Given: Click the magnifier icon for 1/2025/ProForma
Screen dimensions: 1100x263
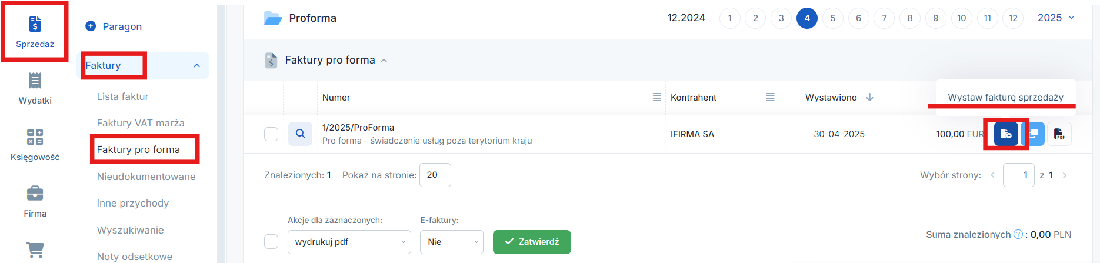Looking at the screenshot, I should [x=300, y=134].
